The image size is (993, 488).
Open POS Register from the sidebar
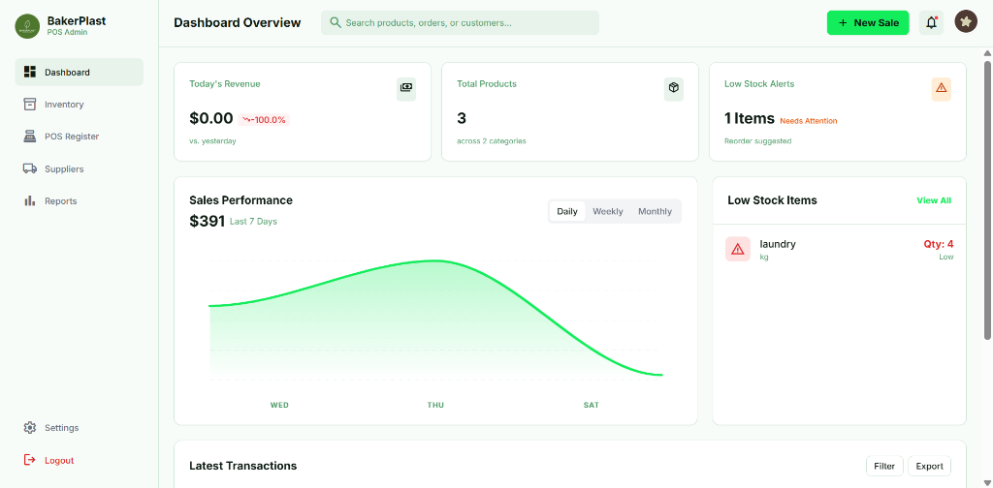pos(72,137)
